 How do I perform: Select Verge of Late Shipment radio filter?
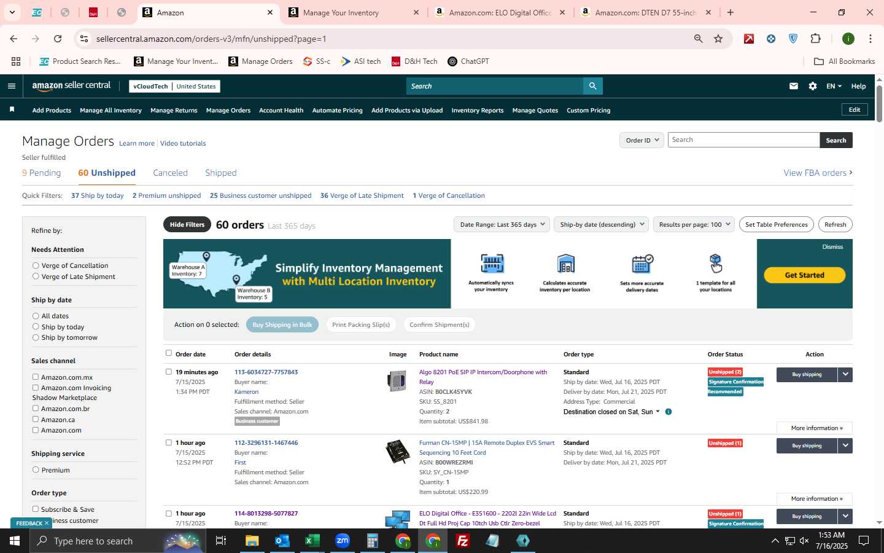click(x=36, y=276)
